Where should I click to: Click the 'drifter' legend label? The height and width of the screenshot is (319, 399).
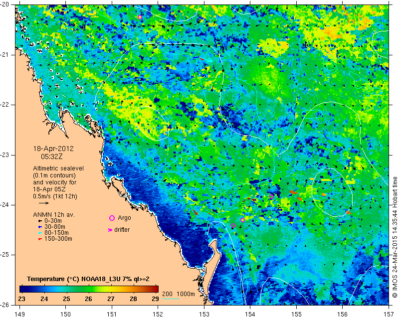coord(122,230)
